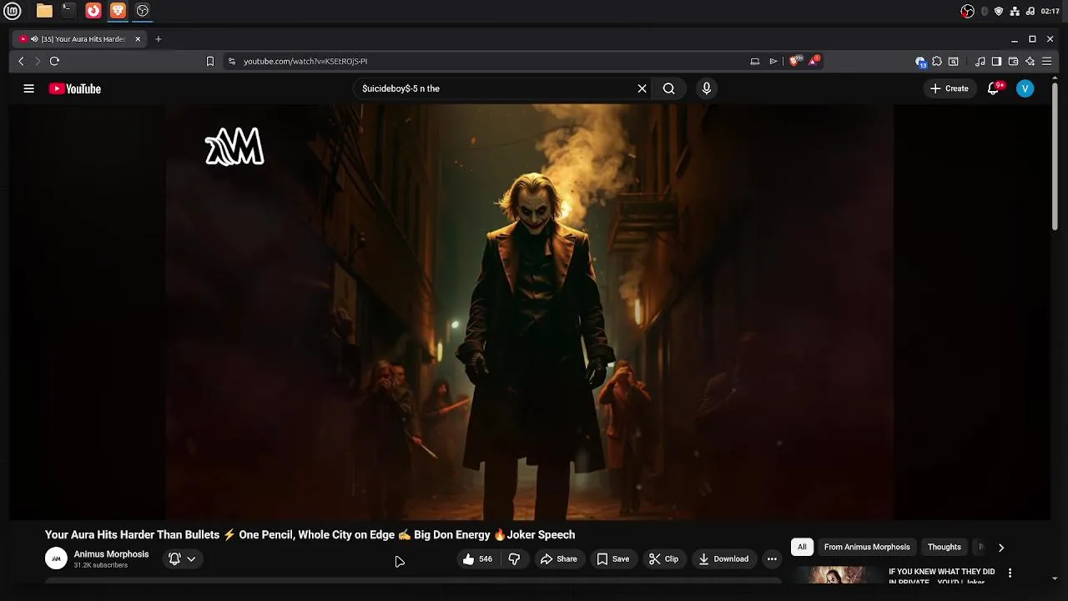Click the Brave playlist play icon
The height and width of the screenshot is (601, 1068).
[773, 61]
